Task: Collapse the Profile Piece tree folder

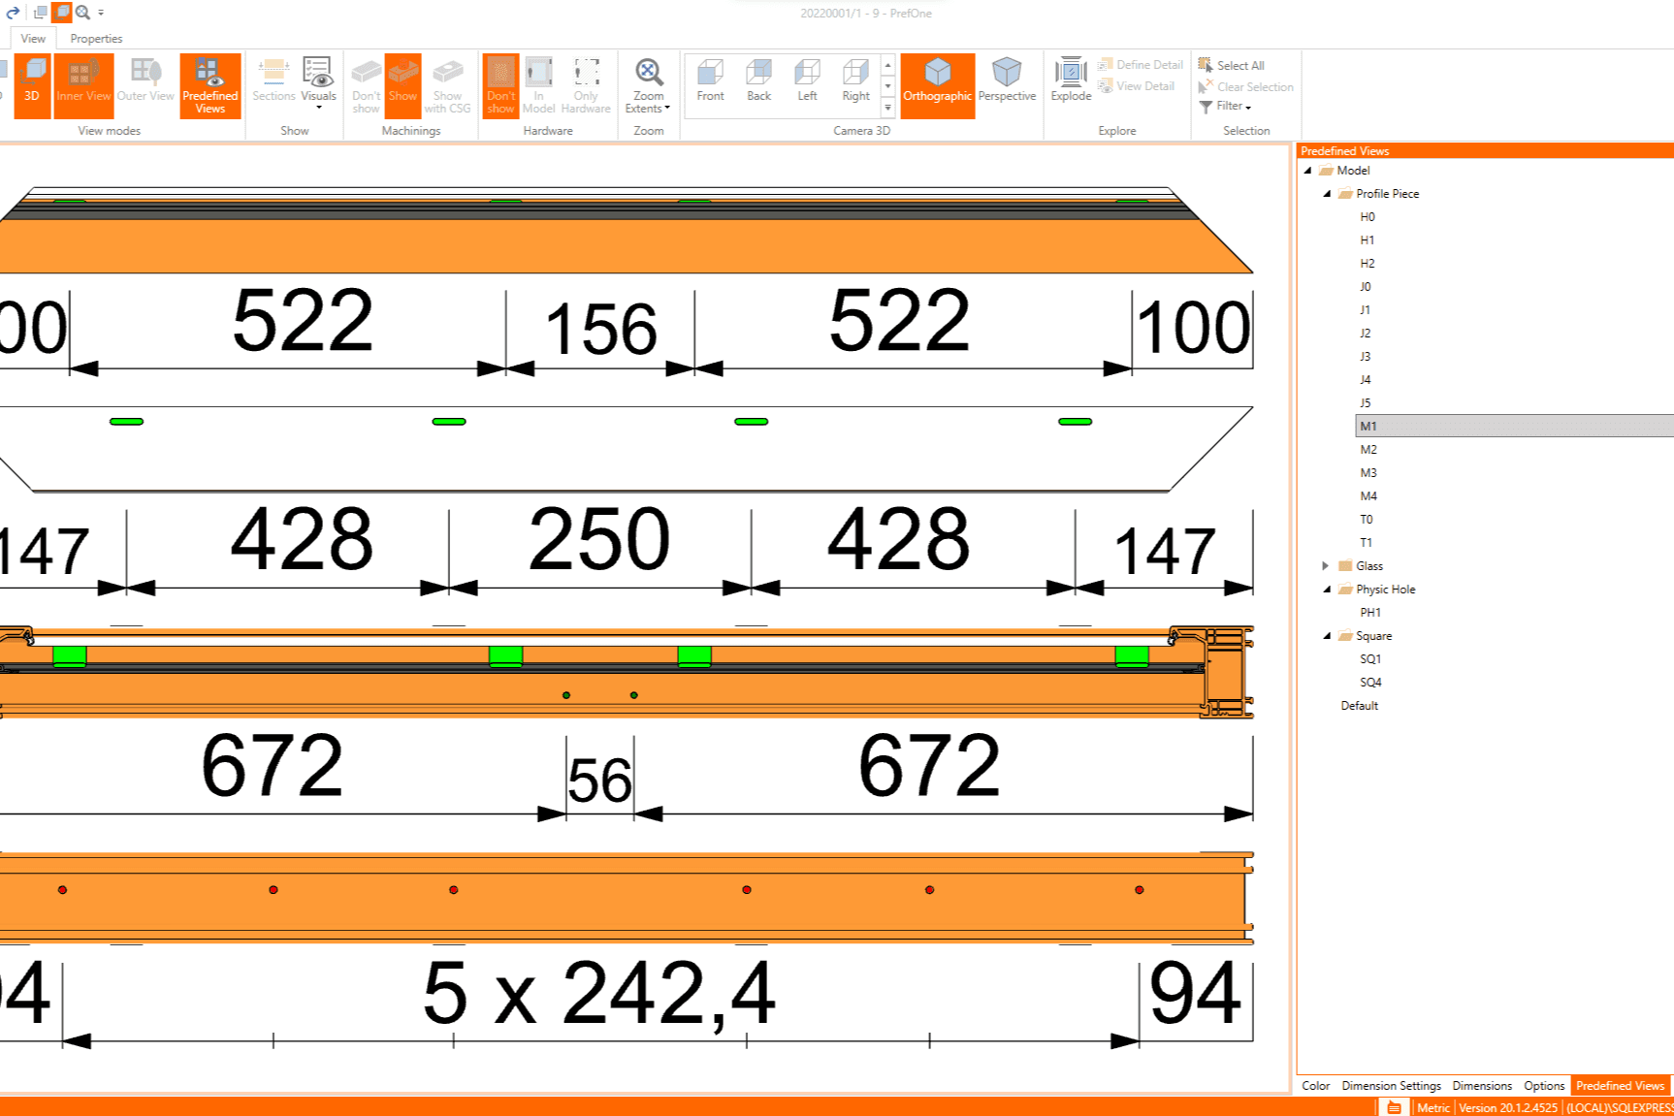Action: (x=1327, y=194)
